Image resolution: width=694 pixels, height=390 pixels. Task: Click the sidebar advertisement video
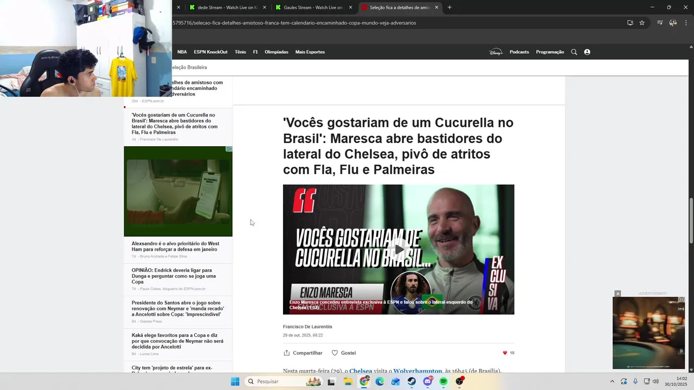(x=178, y=191)
